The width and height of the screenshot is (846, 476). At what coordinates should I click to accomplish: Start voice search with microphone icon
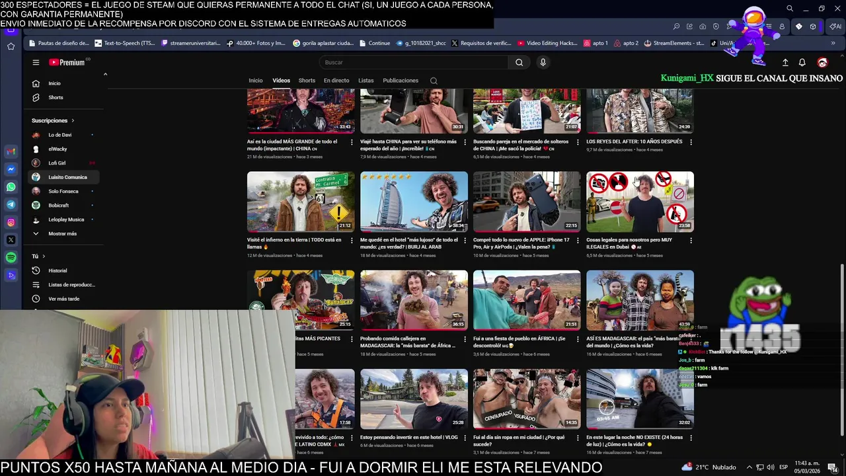pyautogui.click(x=543, y=62)
